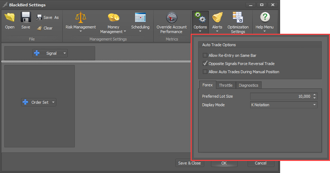This screenshot has width=330, height=173.
Task: Click BlackBird title bar app icon
Action: tap(5, 5)
